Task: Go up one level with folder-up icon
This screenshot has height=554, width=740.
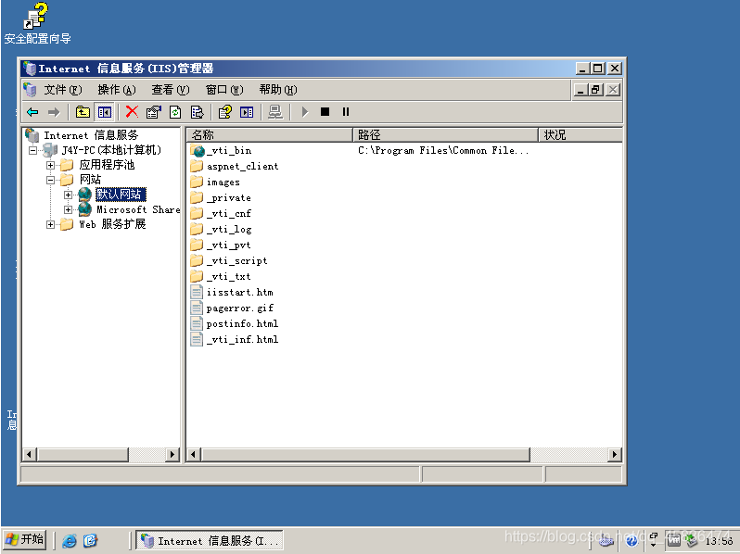Action: (83, 112)
